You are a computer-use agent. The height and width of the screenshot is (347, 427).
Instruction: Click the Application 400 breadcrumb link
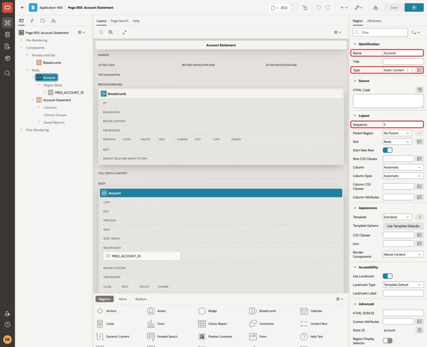(x=51, y=8)
